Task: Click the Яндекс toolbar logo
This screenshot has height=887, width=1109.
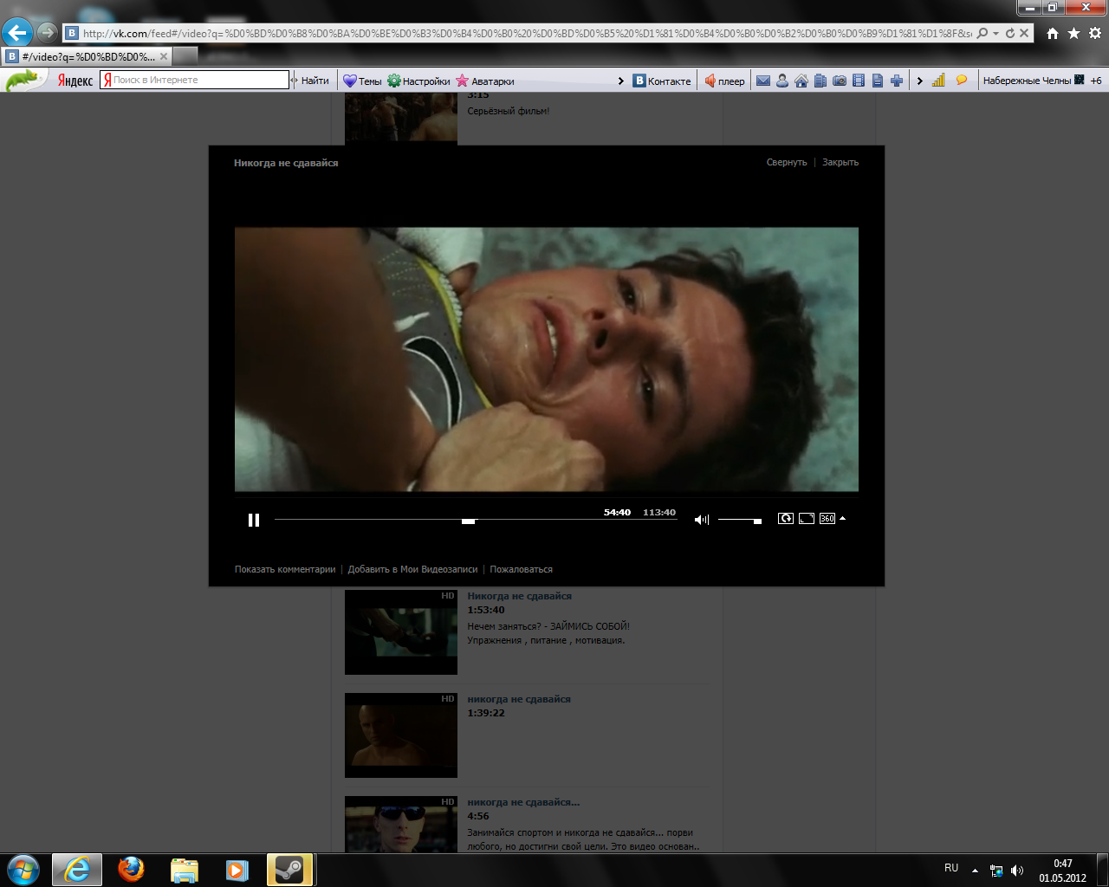Action: (75, 81)
